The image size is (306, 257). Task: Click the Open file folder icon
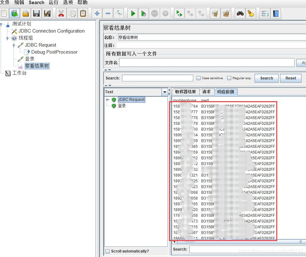click(x=26, y=13)
